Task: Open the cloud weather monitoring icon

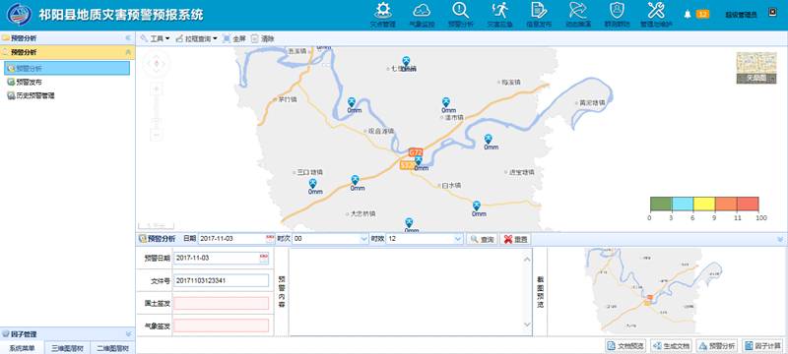Action: [422, 11]
